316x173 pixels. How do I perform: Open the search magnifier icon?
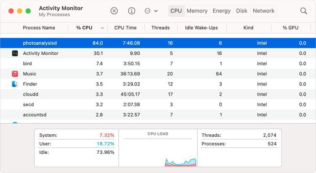click(304, 11)
